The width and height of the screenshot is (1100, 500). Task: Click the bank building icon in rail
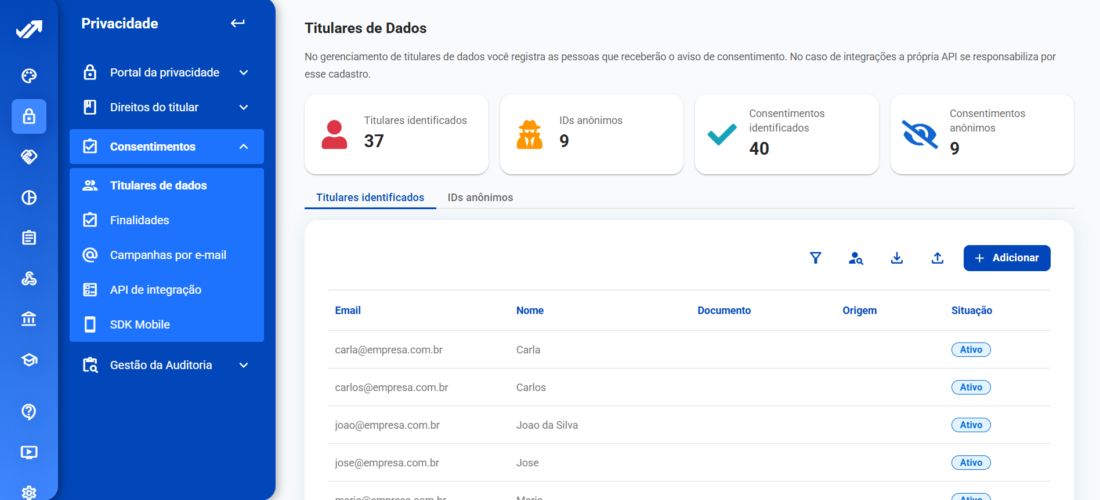click(x=29, y=319)
